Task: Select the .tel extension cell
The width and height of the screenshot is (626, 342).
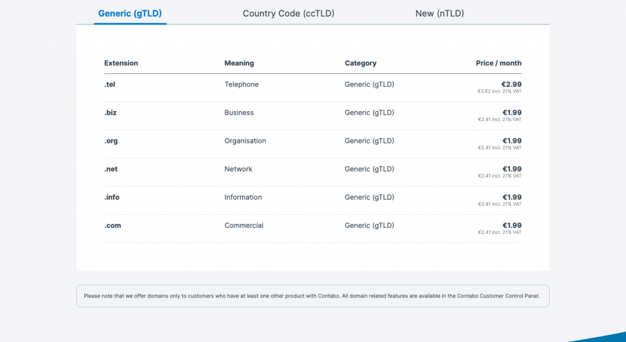Action: 110,84
